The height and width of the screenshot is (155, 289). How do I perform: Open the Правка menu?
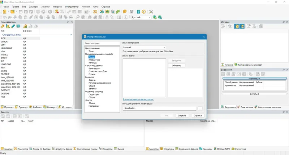[x=16, y=6]
